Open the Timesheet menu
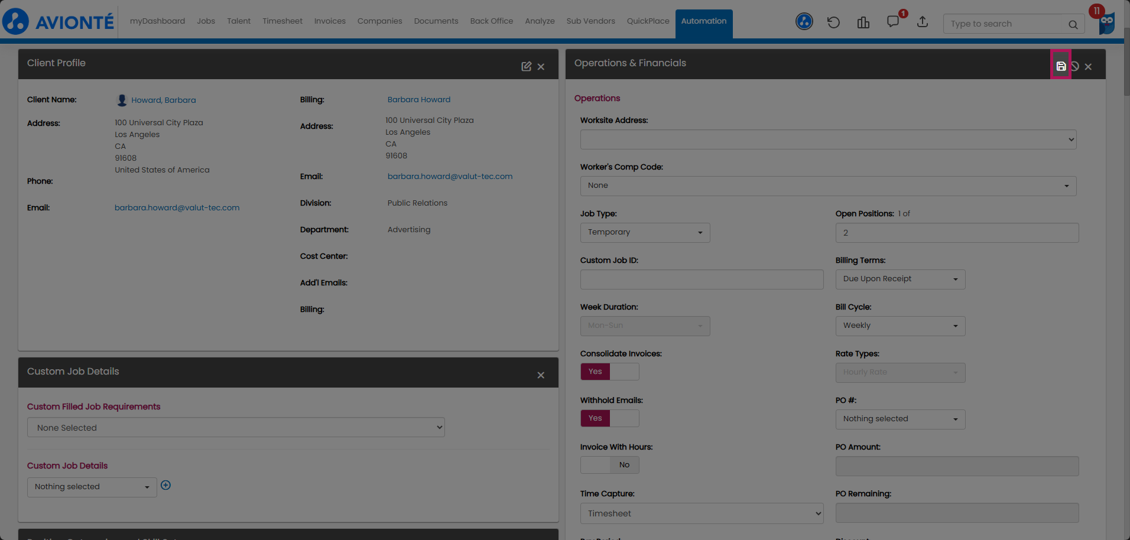The width and height of the screenshot is (1130, 540). [282, 21]
